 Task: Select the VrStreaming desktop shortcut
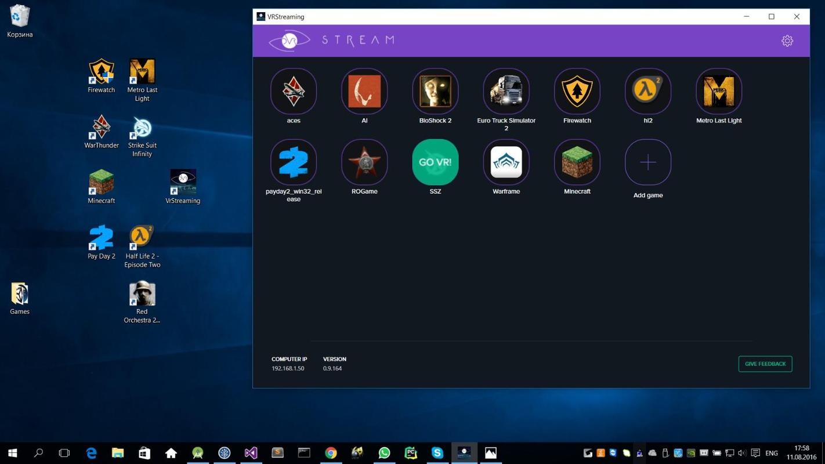[183, 187]
